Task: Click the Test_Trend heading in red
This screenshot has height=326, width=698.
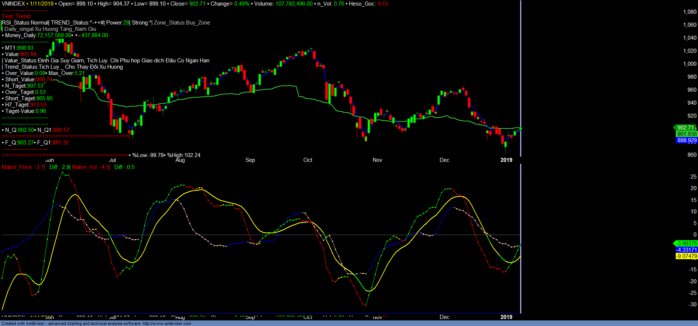Action: [x=17, y=16]
